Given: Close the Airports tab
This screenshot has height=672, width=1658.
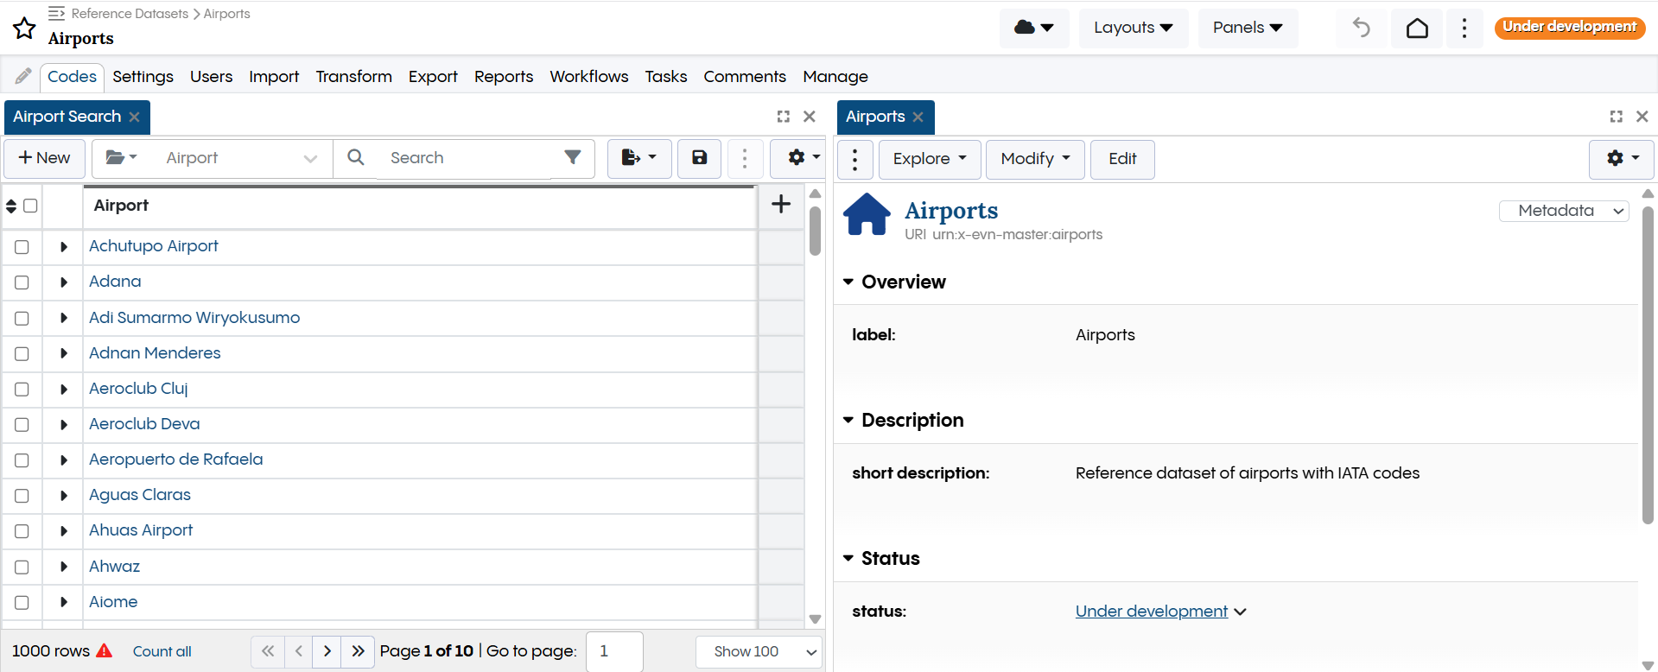Looking at the screenshot, I should pos(918,117).
